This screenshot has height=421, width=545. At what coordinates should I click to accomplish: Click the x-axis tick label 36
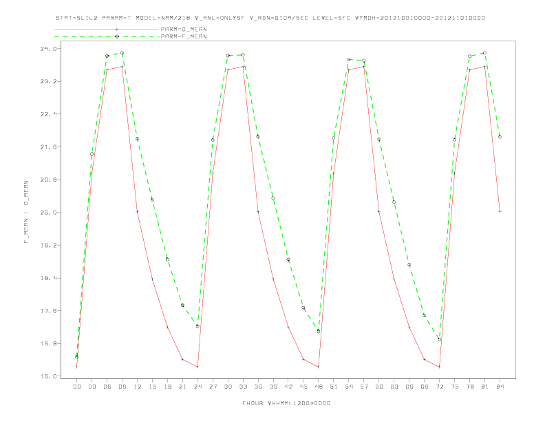pyautogui.click(x=258, y=387)
